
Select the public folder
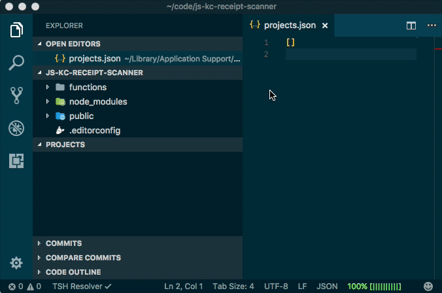click(x=137, y=116)
